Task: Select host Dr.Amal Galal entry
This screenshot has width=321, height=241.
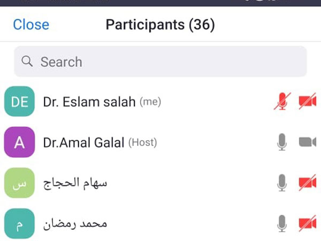Action: 160,142
